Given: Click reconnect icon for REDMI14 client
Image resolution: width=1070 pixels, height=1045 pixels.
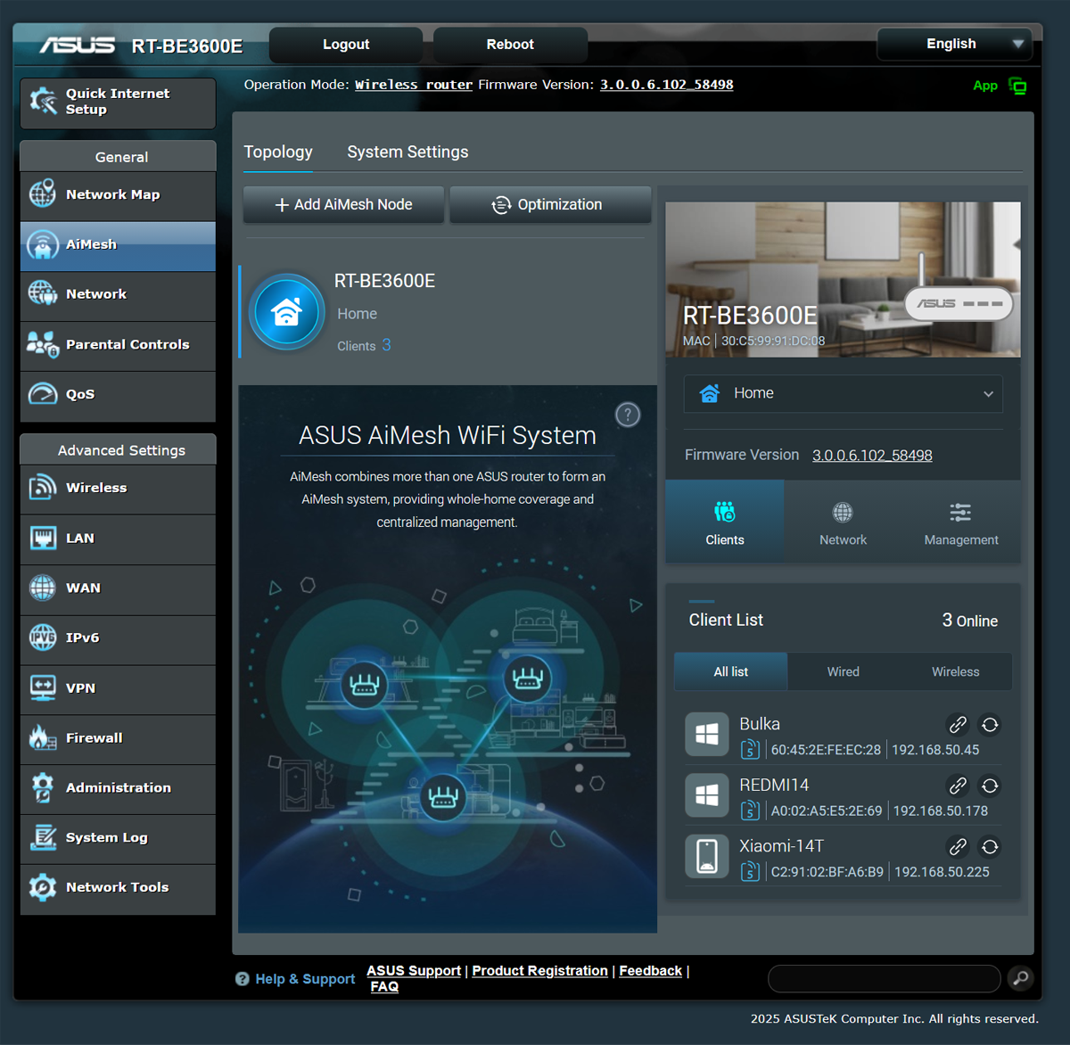Looking at the screenshot, I should coord(990,786).
